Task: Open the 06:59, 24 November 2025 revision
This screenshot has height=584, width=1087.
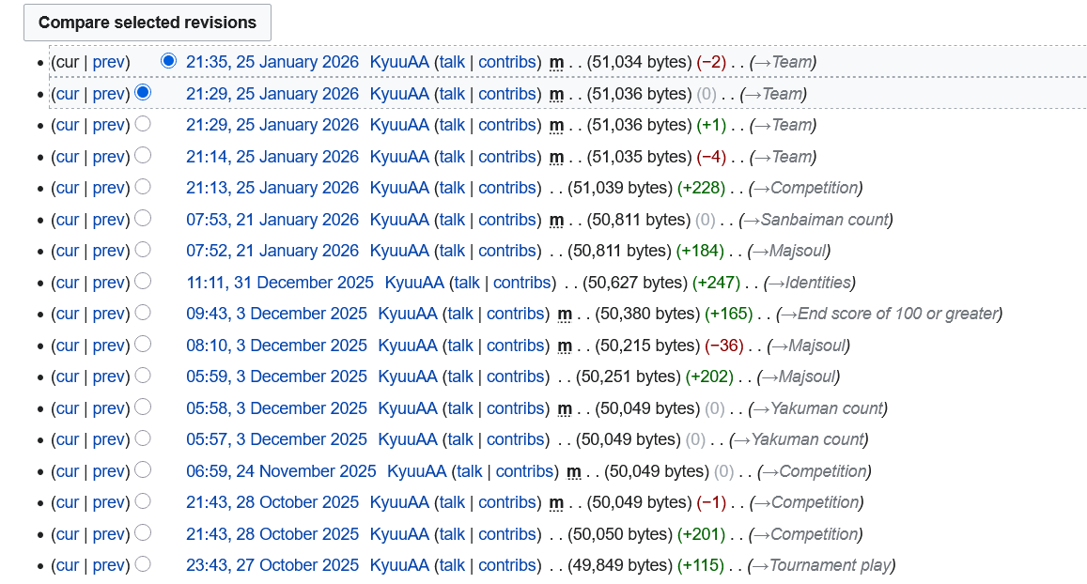Action: tap(281, 471)
